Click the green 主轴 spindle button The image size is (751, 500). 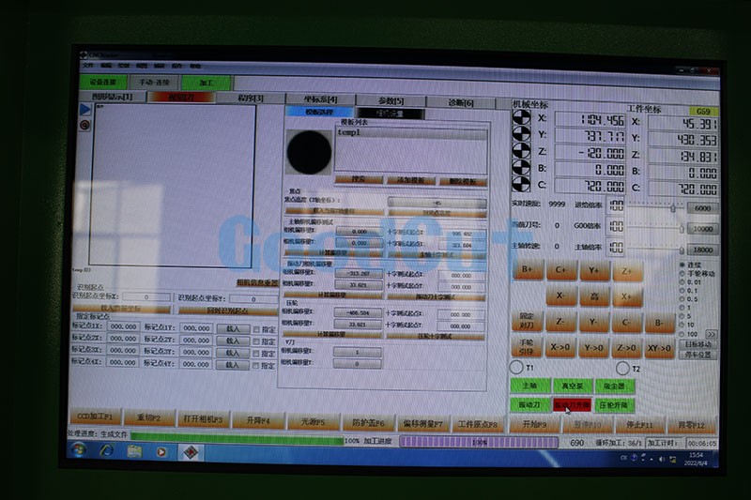[x=529, y=386]
